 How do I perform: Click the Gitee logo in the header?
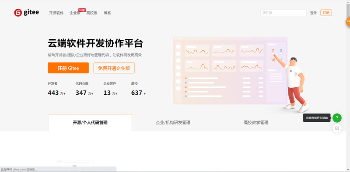point(26,13)
